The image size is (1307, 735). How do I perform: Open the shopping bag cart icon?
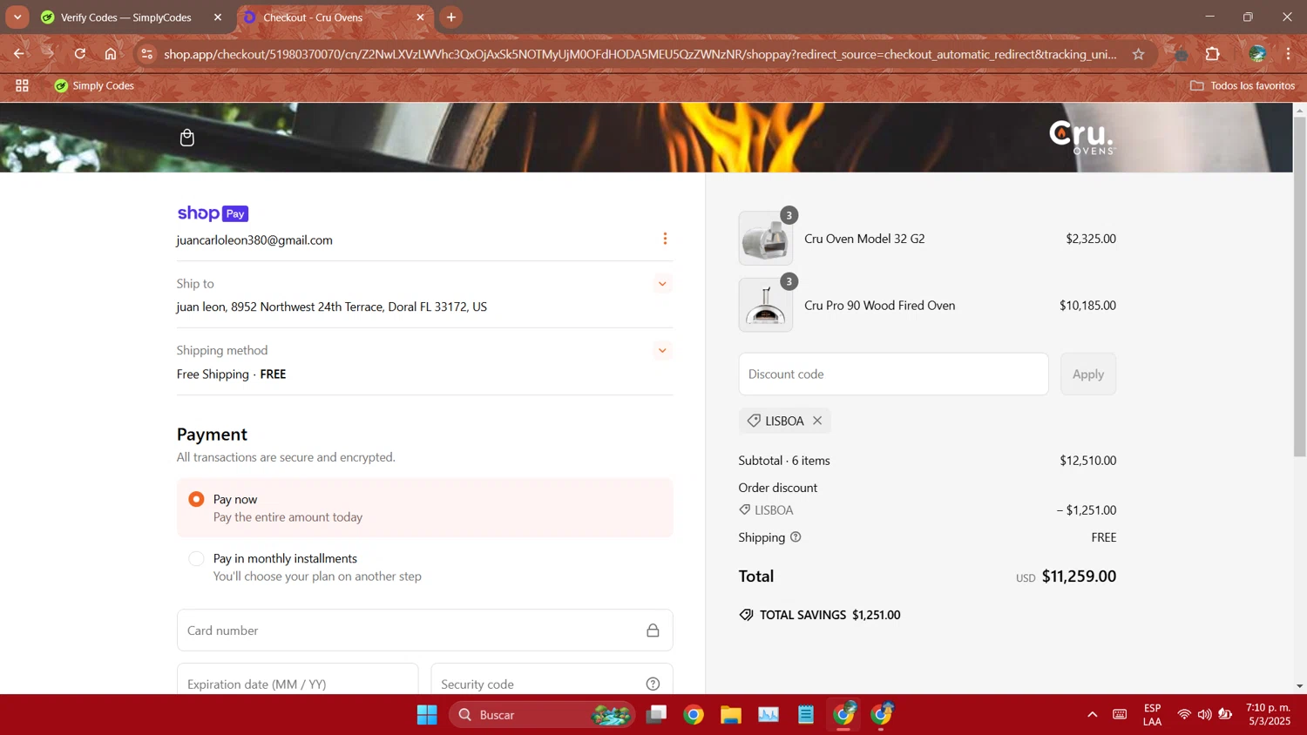click(187, 138)
